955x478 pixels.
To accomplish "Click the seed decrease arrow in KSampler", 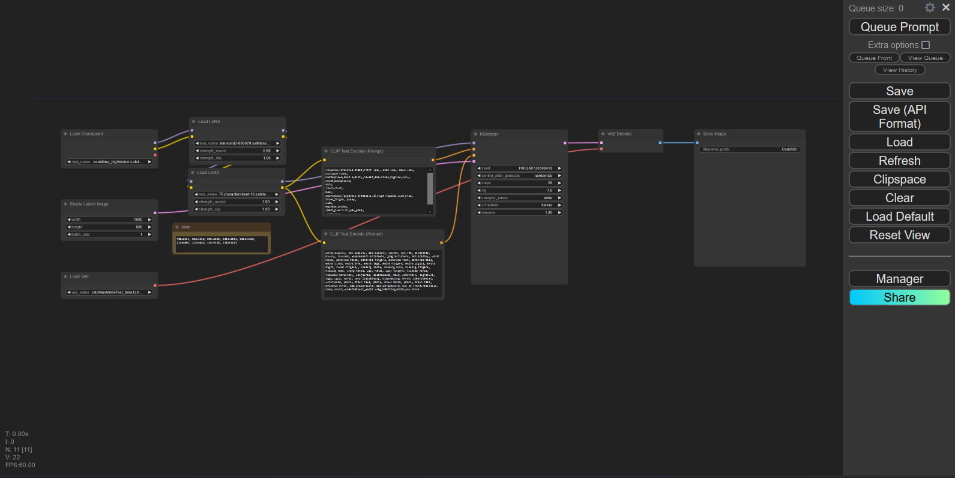I will (x=479, y=169).
